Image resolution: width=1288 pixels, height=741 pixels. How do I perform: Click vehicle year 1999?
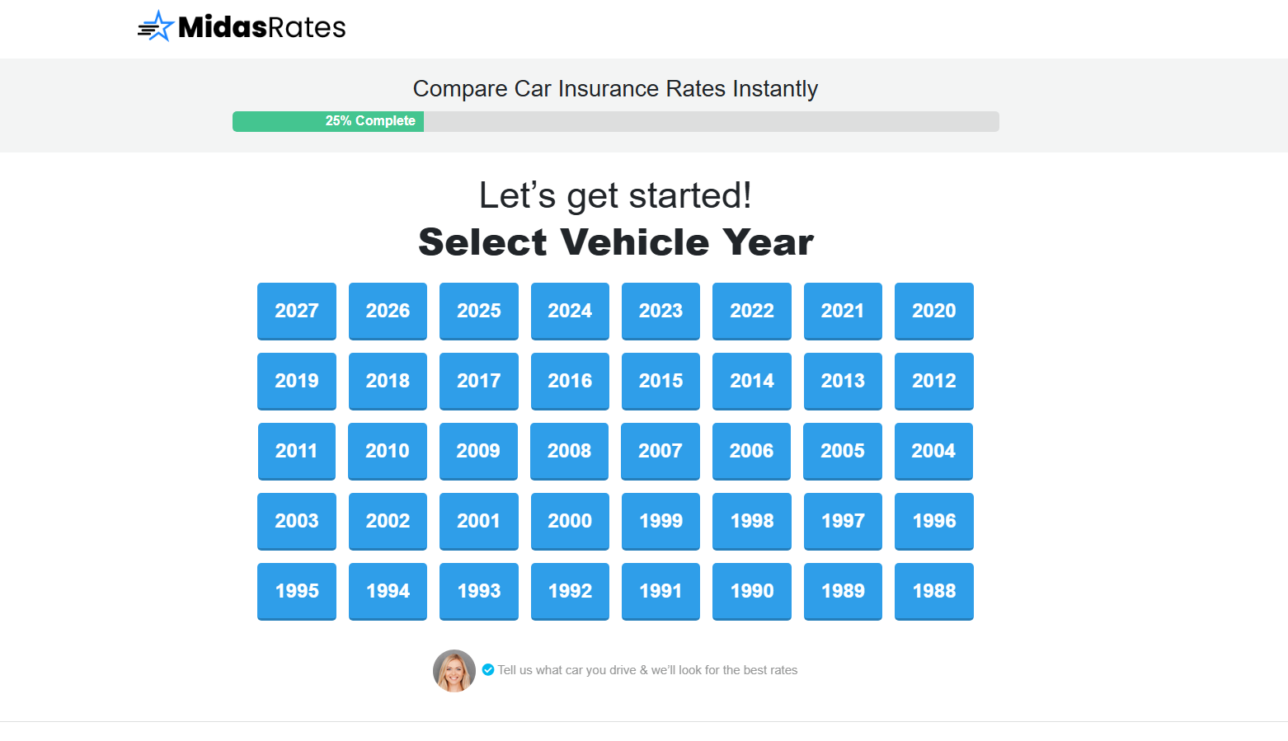pyautogui.click(x=660, y=521)
